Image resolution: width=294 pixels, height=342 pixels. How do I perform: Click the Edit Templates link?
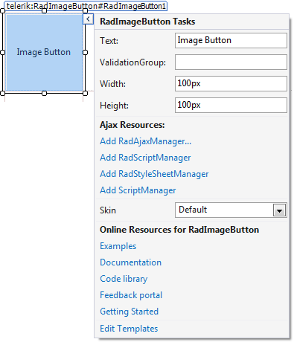pyautogui.click(x=129, y=329)
